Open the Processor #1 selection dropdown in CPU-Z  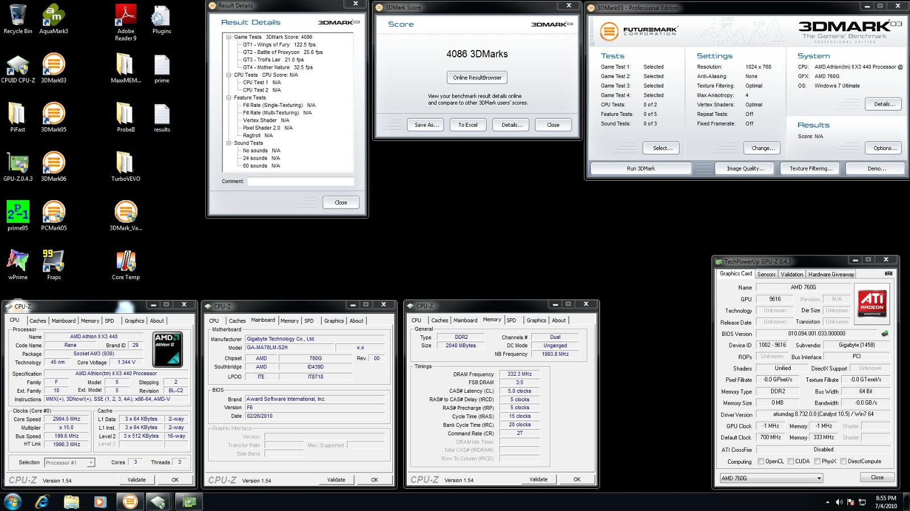click(69, 463)
